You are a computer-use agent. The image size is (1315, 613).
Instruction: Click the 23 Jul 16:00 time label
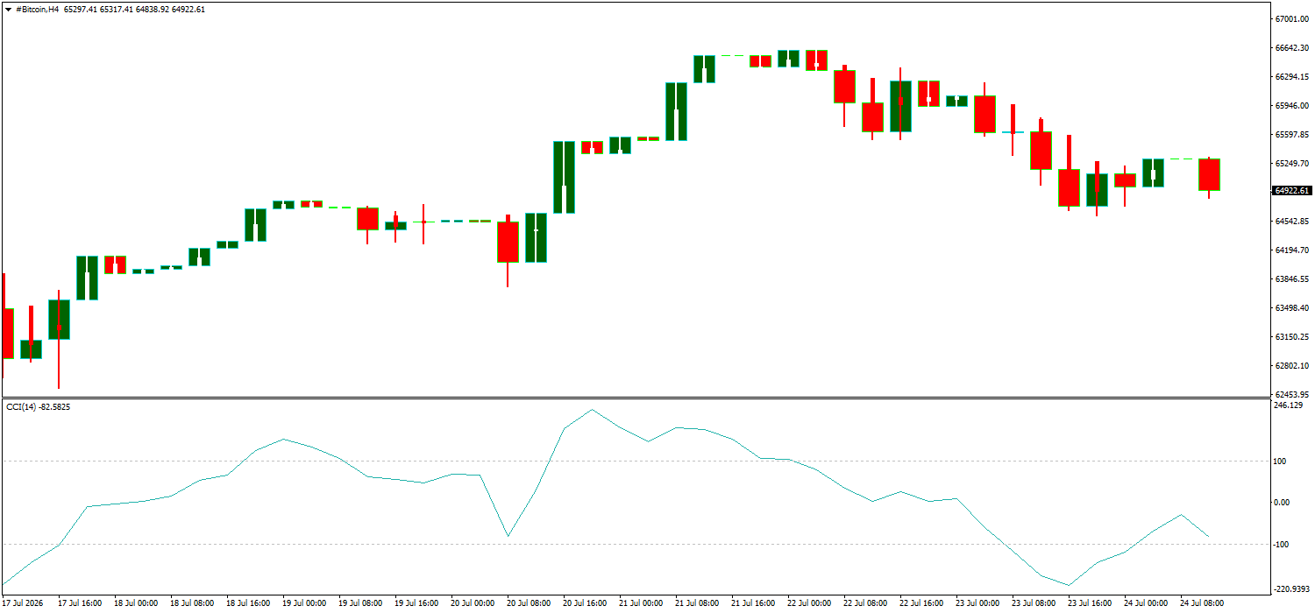(1090, 603)
